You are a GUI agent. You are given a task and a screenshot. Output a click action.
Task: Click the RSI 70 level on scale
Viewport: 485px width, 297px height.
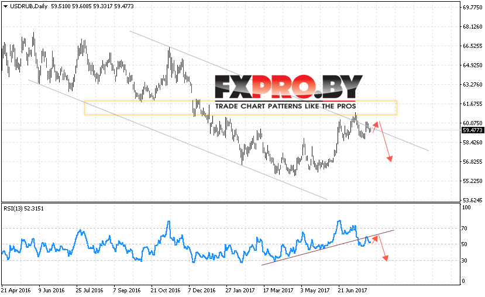464,229
